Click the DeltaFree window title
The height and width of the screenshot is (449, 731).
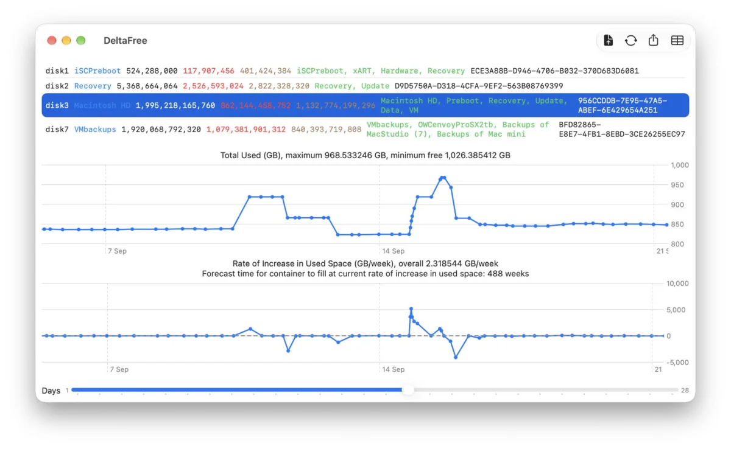tap(125, 41)
